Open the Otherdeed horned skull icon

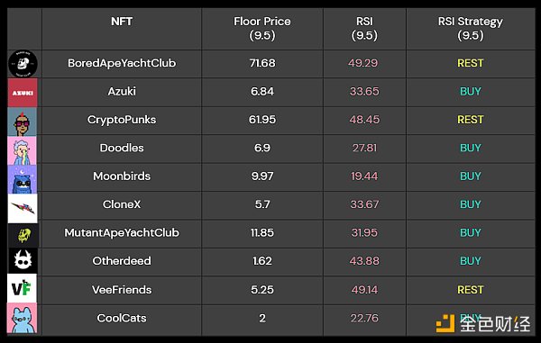(23, 261)
